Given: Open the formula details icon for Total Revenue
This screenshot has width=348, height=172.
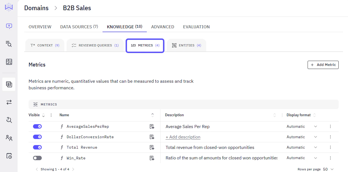Looking at the screenshot, I should coord(152,147).
